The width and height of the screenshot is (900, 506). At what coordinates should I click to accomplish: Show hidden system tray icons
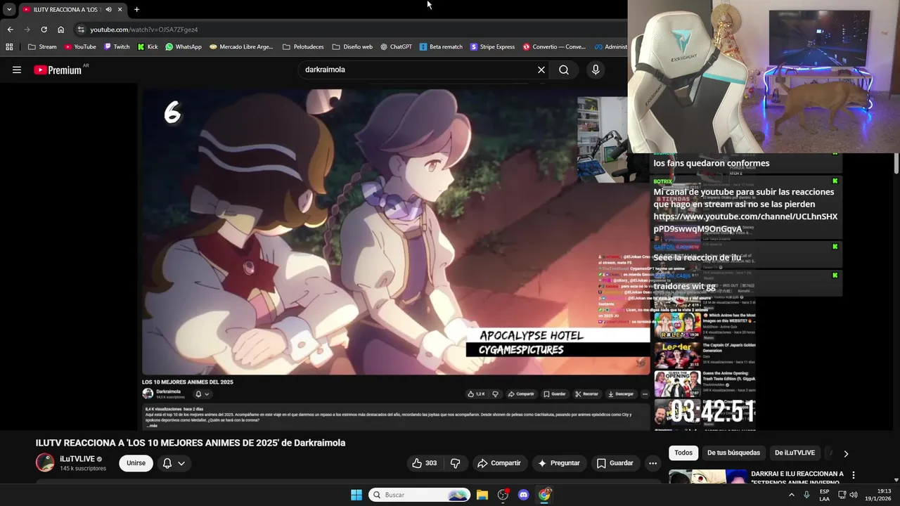click(791, 495)
